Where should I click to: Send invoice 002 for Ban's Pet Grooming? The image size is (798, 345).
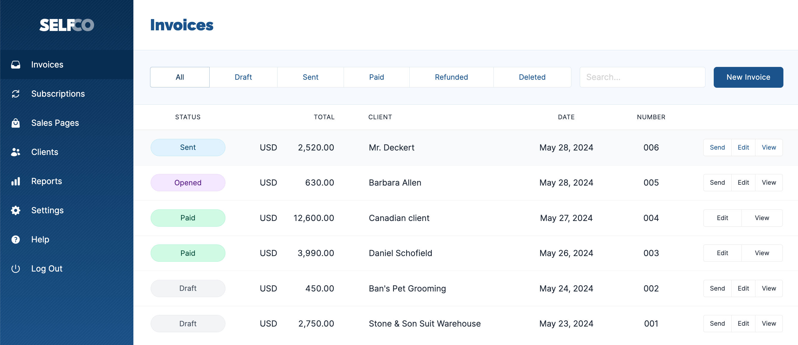[x=718, y=288]
